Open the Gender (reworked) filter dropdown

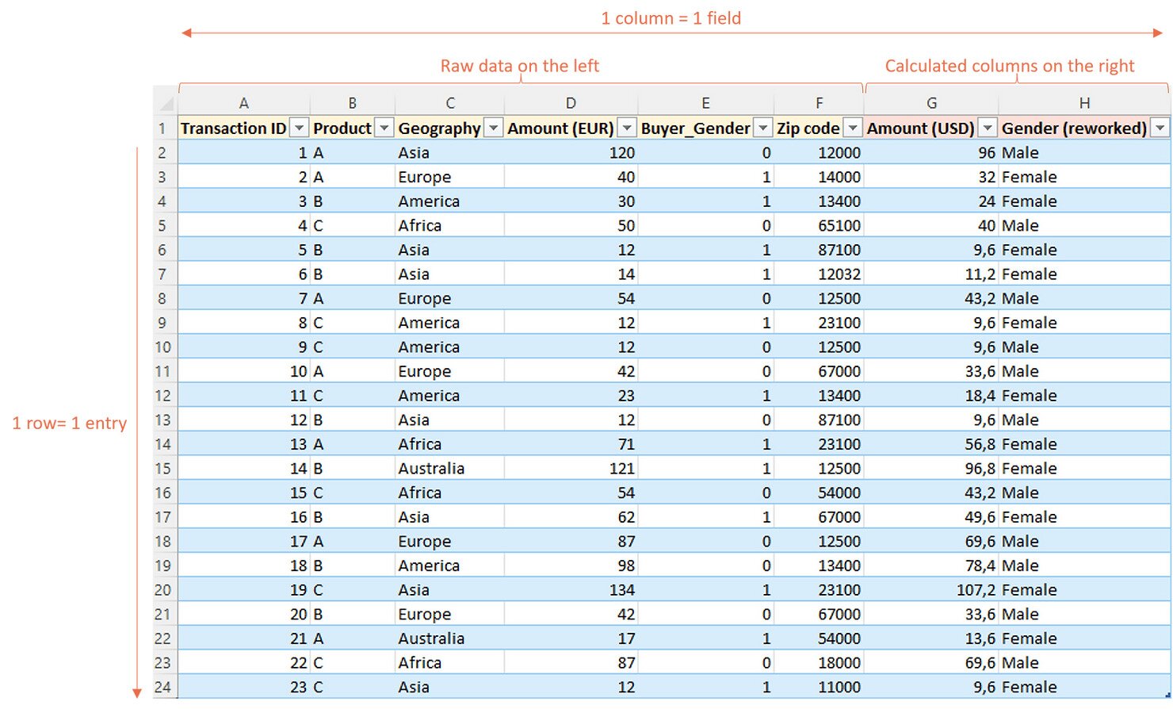click(x=1160, y=128)
